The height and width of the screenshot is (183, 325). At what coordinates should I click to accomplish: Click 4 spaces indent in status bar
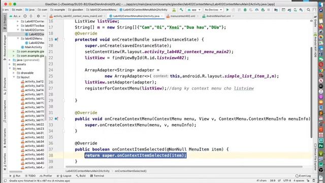(299, 181)
